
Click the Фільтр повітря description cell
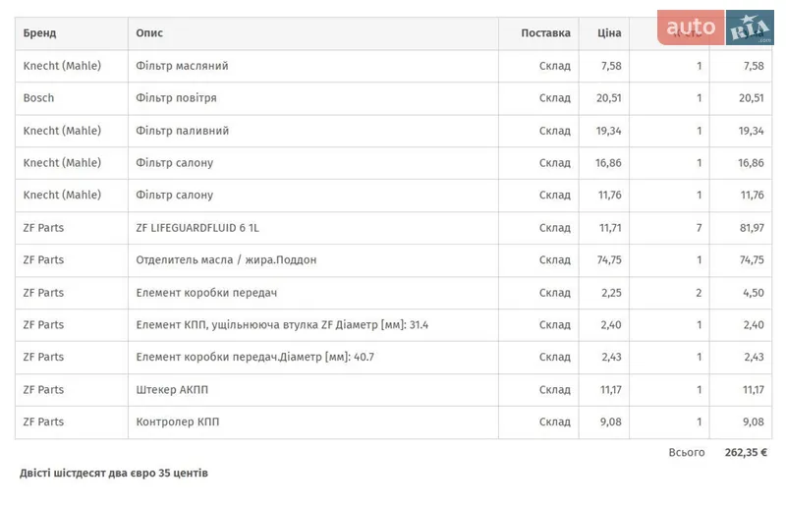tap(176, 98)
